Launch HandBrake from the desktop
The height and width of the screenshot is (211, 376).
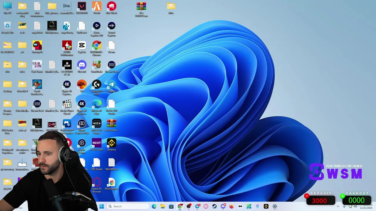point(97,67)
